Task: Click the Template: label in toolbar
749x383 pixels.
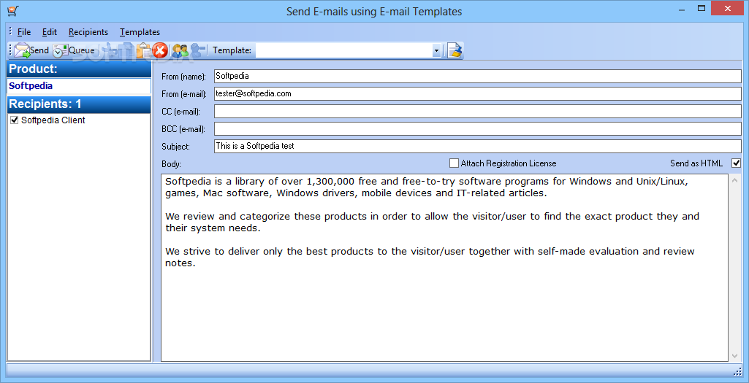Action: (x=232, y=50)
